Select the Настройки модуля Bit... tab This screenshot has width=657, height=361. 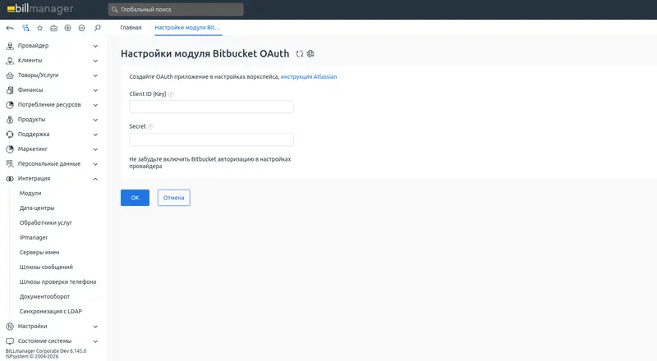[x=187, y=28]
